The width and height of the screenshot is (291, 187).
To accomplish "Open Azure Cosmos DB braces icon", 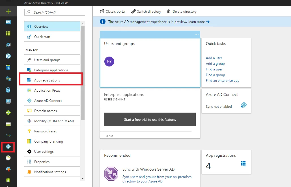I will 8,90.
